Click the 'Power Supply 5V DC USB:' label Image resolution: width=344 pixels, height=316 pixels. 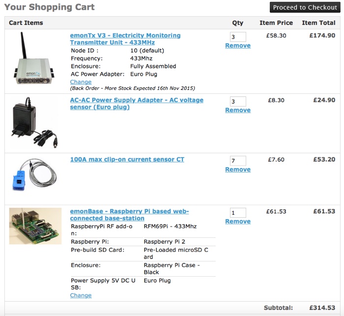(103, 284)
